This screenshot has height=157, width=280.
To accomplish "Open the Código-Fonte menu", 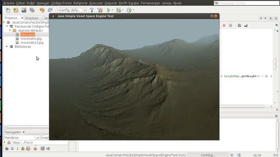I will click(61, 3).
